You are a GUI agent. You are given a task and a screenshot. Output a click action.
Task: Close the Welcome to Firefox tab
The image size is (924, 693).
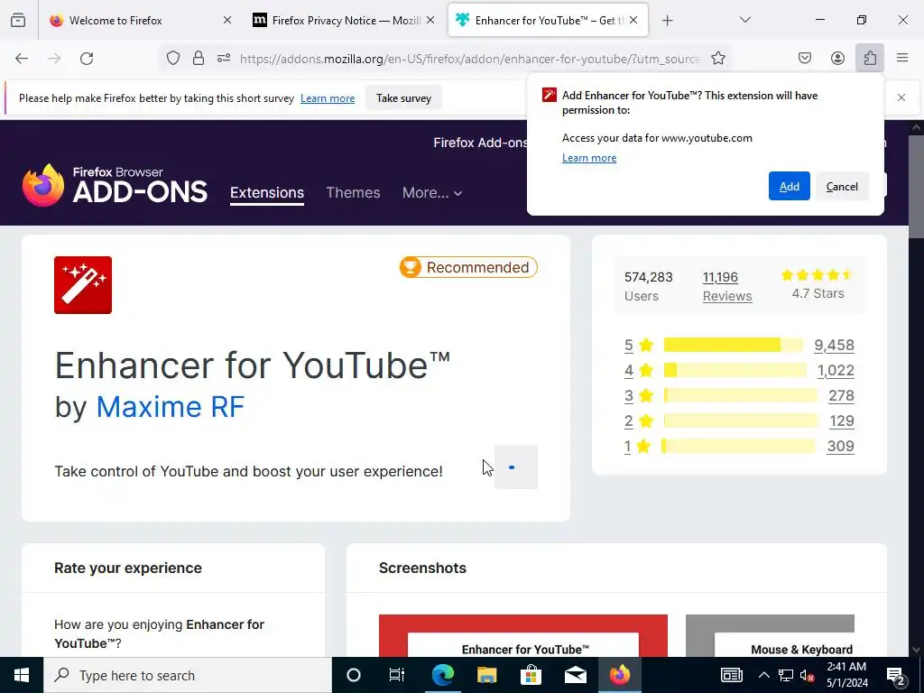227,20
